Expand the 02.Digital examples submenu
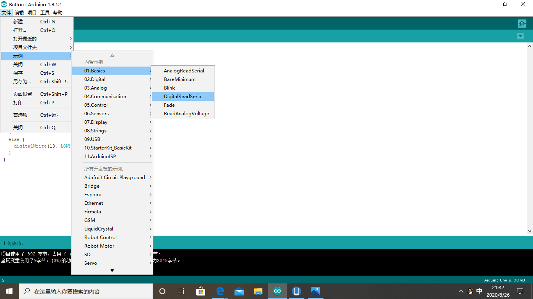The image size is (533, 299). tap(112, 79)
